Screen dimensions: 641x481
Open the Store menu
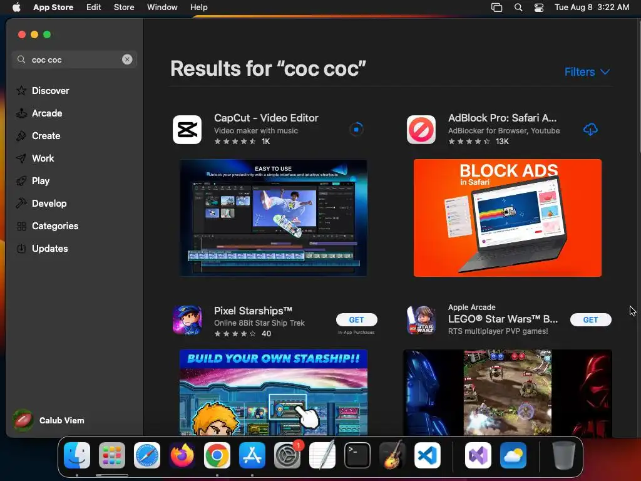[124, 8]
